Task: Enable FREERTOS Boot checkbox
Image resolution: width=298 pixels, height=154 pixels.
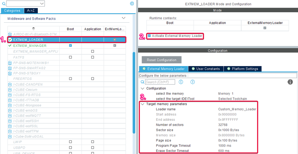Action: 70,78
